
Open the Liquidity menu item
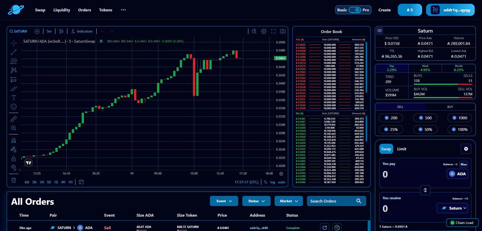(x=61, y=10)
